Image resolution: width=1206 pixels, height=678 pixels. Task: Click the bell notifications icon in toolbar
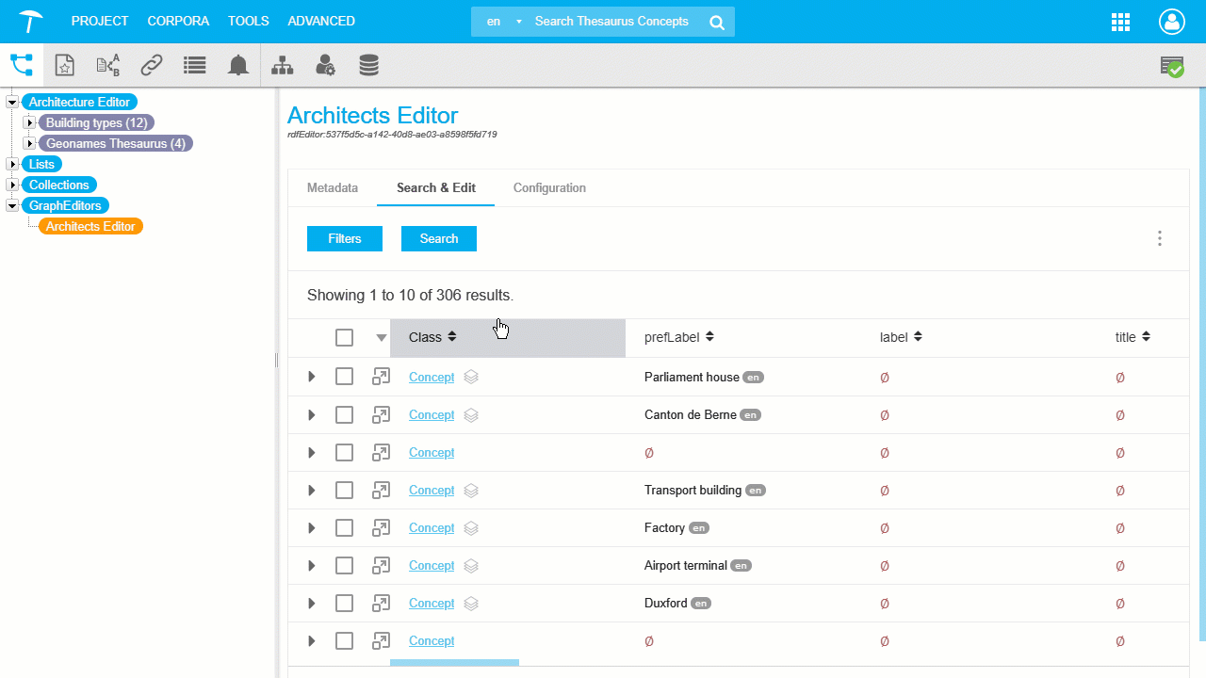tap(238, 65)
